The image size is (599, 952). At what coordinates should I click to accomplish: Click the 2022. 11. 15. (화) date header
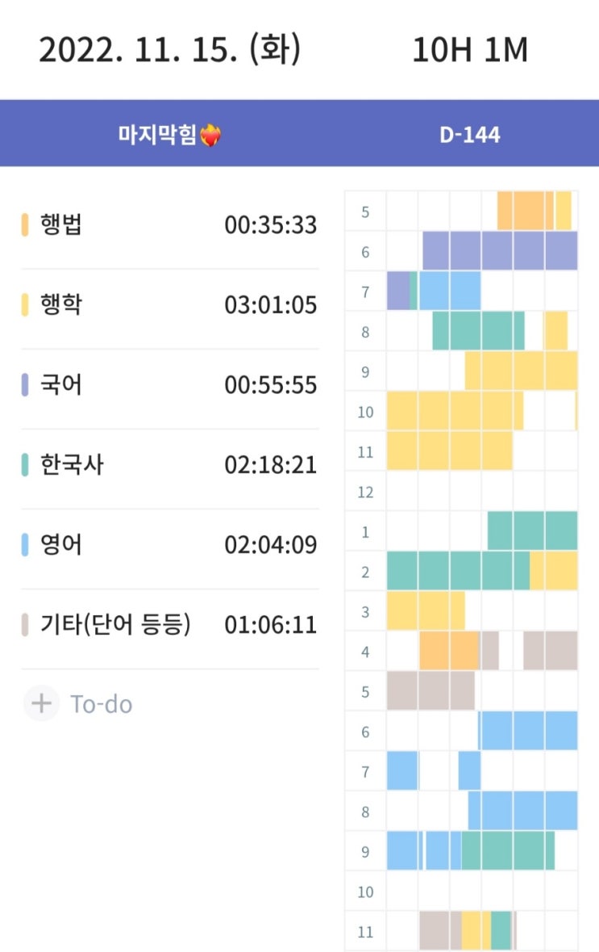coord(169,50)
